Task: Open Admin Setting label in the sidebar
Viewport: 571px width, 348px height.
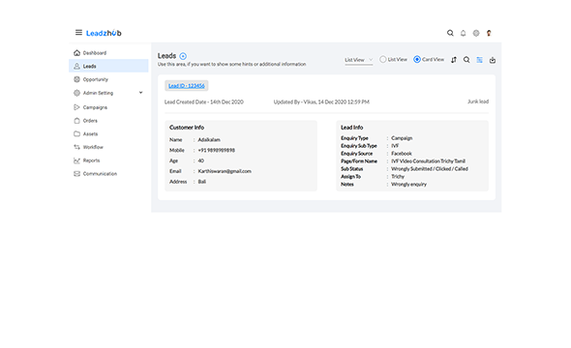Action: pos(98,93)
